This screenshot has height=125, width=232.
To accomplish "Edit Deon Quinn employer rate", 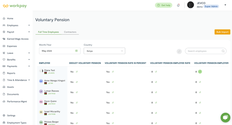I will (x=200, y=102).
